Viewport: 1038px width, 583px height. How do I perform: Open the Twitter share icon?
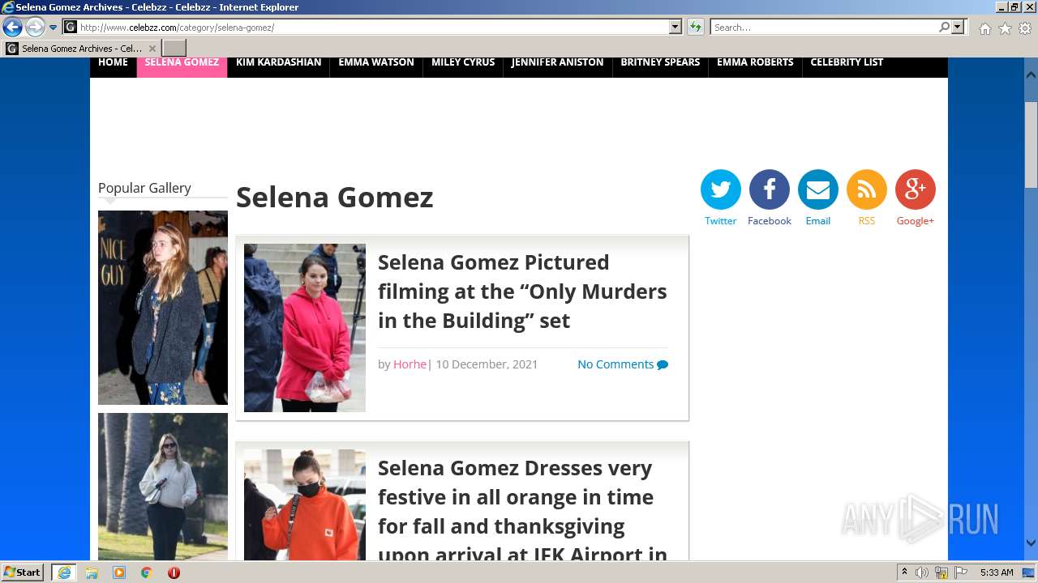721,189
